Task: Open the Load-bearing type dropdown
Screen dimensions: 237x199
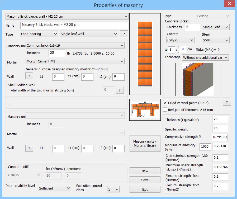Action: (x=39, y=34)
